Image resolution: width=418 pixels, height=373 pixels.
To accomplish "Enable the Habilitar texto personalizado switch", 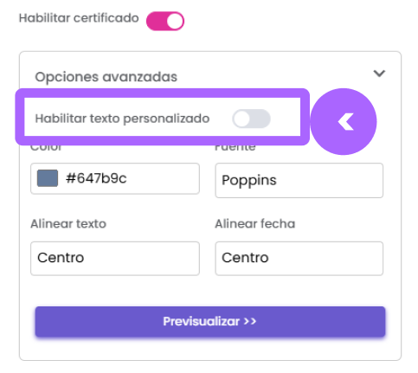I will 251,119.
